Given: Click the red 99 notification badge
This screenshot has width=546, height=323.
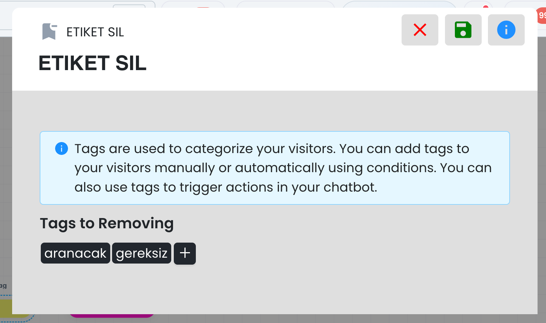Looking at the screenshot, I should click(x=542, y=16).
